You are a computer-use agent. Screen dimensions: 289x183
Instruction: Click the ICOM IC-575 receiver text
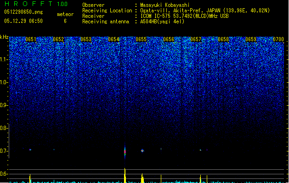coord(185,16)
